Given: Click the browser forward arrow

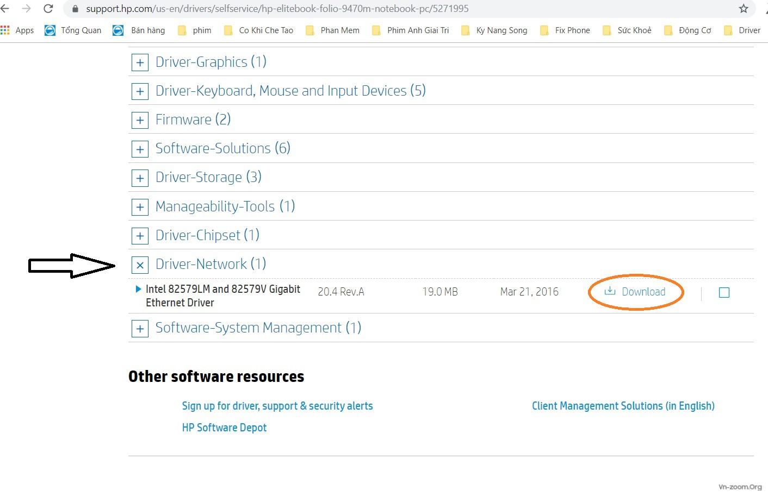Looking at the screenshot, I should (x=26, y=8).
